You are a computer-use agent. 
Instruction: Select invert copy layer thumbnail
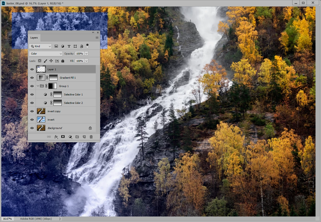[x=41, y=111]
